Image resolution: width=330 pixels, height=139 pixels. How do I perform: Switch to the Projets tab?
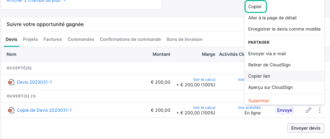tap(30, 39)
